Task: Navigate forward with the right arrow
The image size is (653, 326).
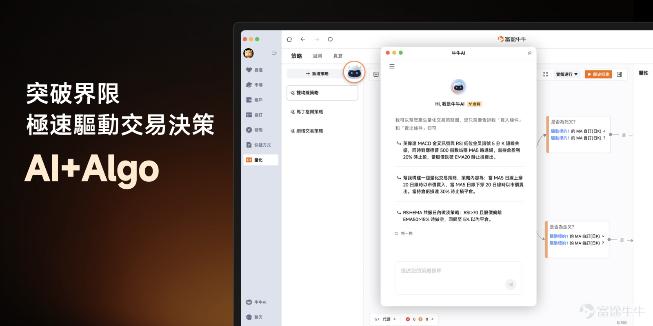Action: tap(317, 39)
